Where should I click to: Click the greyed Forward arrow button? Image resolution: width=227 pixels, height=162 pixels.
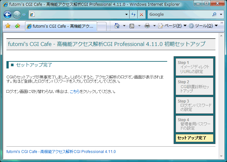coord(17,14)
